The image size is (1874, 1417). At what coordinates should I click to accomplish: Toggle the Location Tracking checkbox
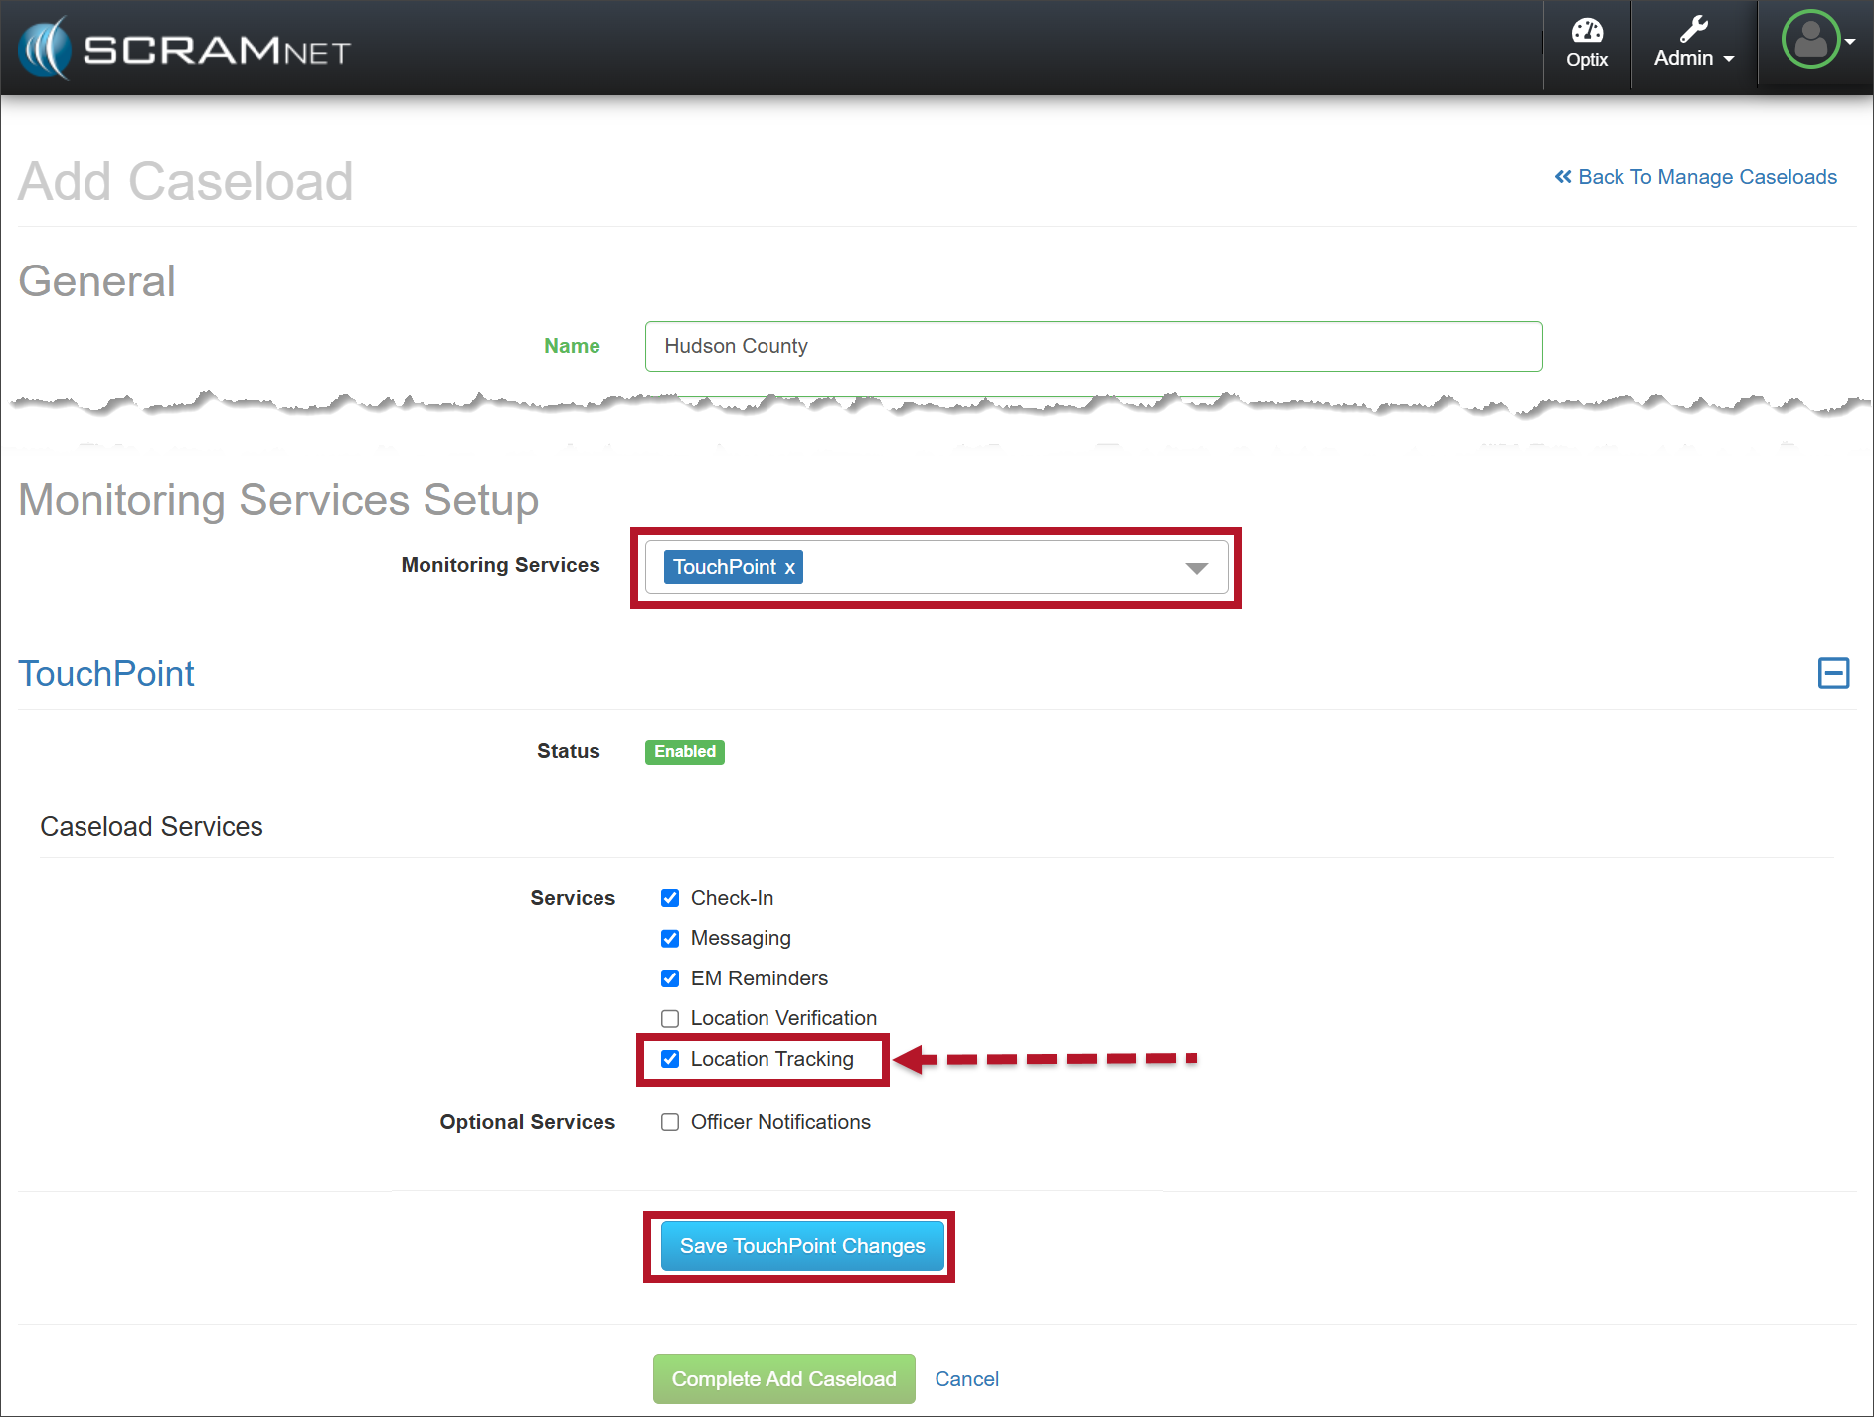pyautogui.click(x=670, y=1059)
